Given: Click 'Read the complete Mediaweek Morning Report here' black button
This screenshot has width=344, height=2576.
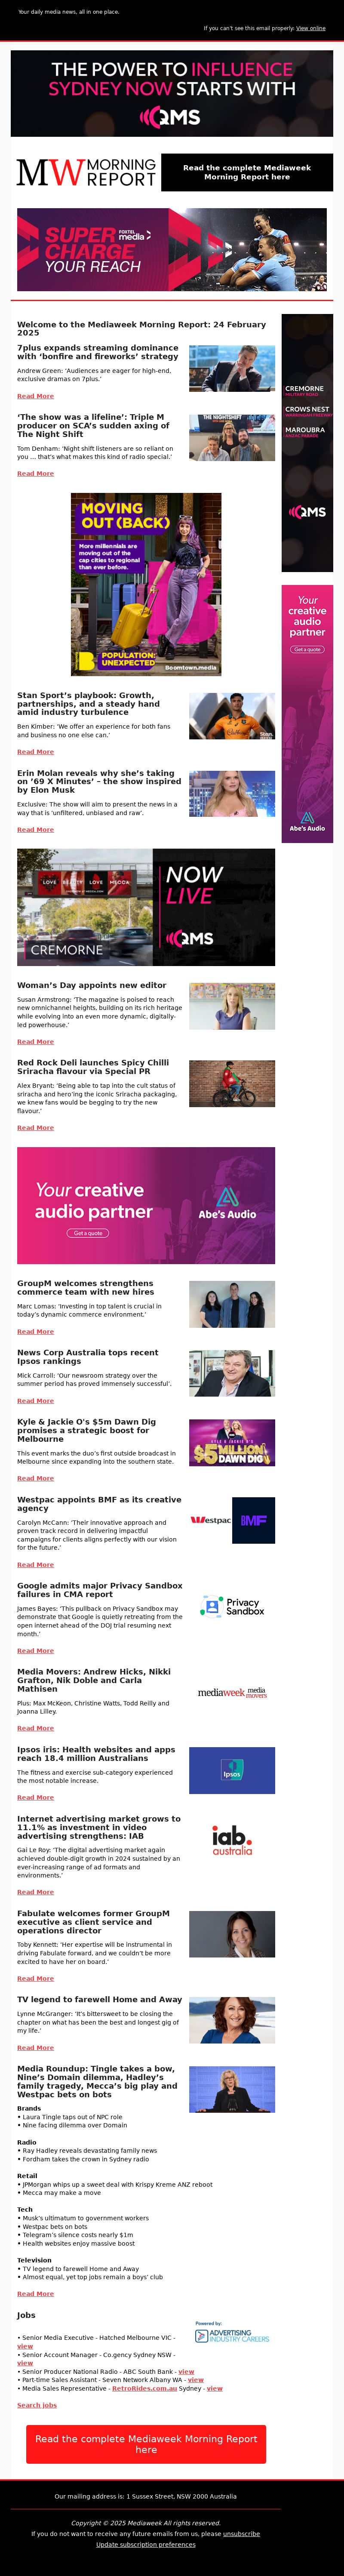Looking at the screenshot, I should point(247,172).
